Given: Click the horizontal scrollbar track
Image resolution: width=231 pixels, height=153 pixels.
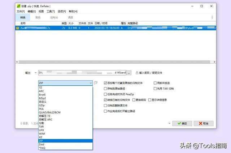Looking at the screenshot, I should 114,62.
